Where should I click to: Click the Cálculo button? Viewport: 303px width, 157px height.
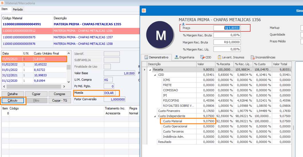coord(13,100)
